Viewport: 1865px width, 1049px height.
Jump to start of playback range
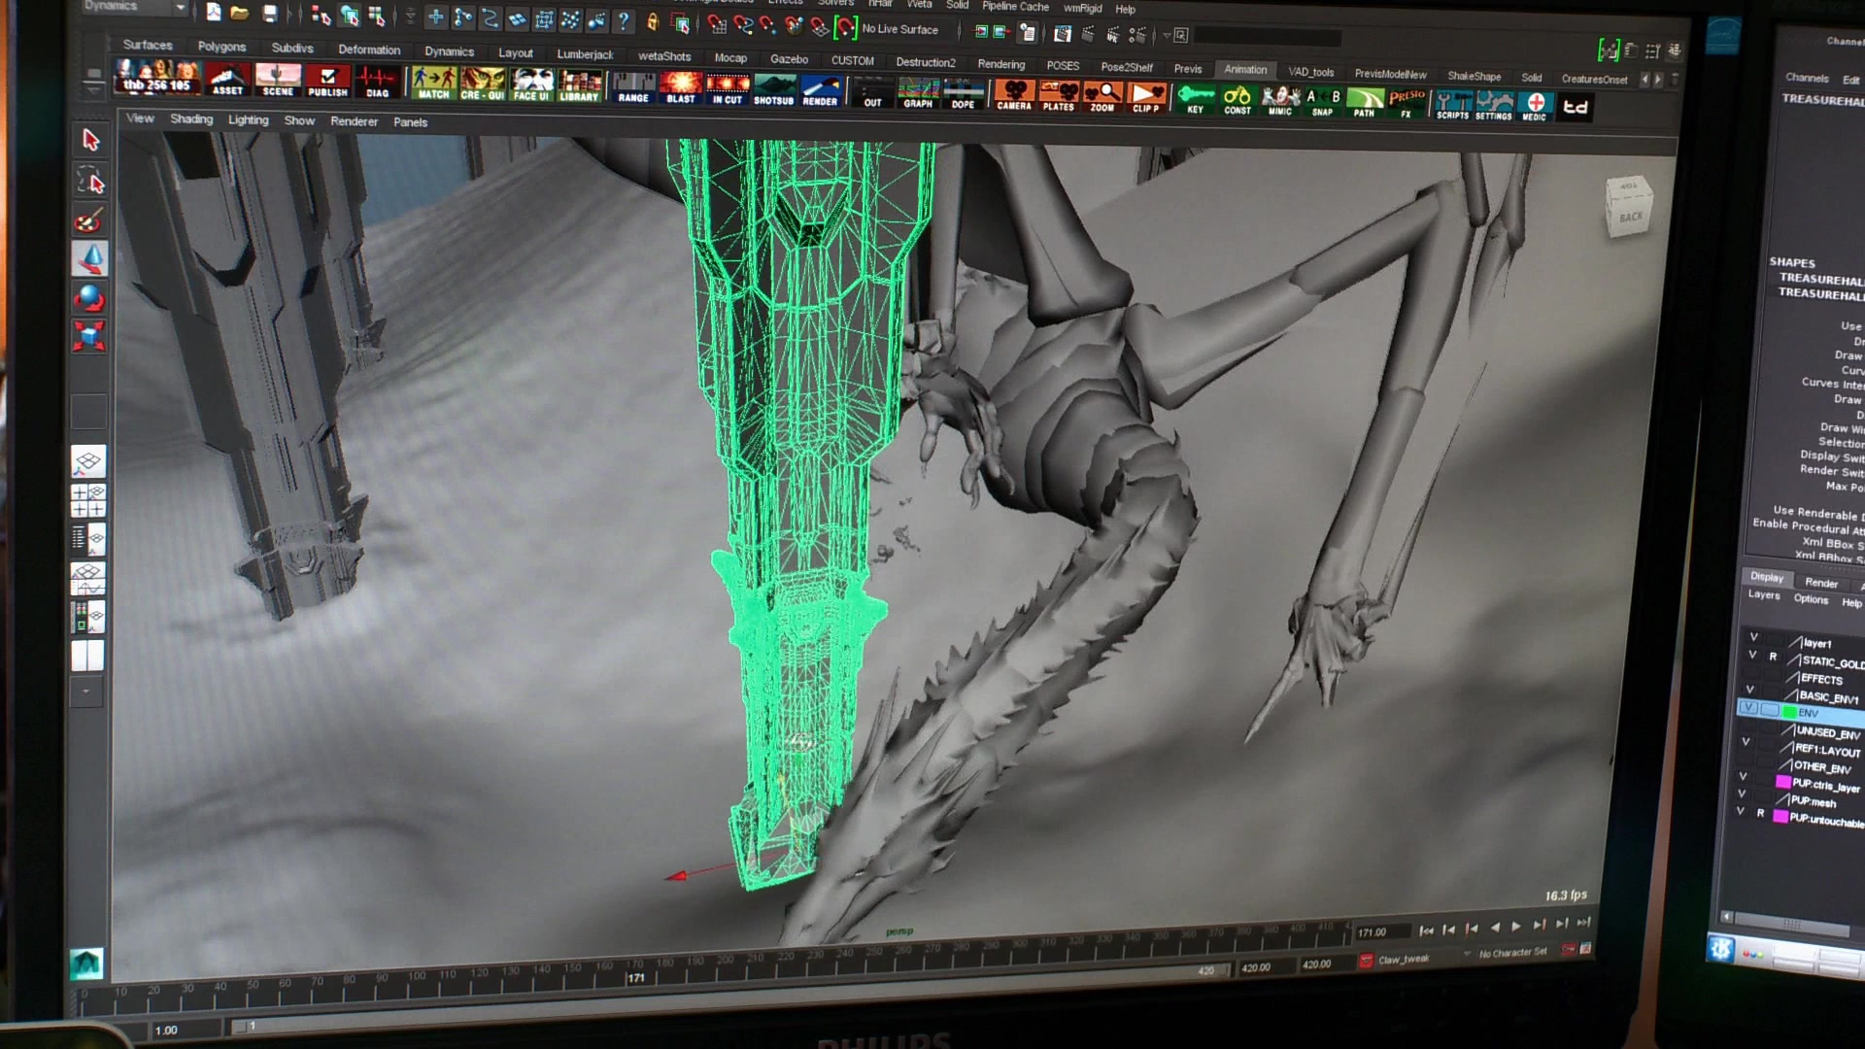(1426, 931)
